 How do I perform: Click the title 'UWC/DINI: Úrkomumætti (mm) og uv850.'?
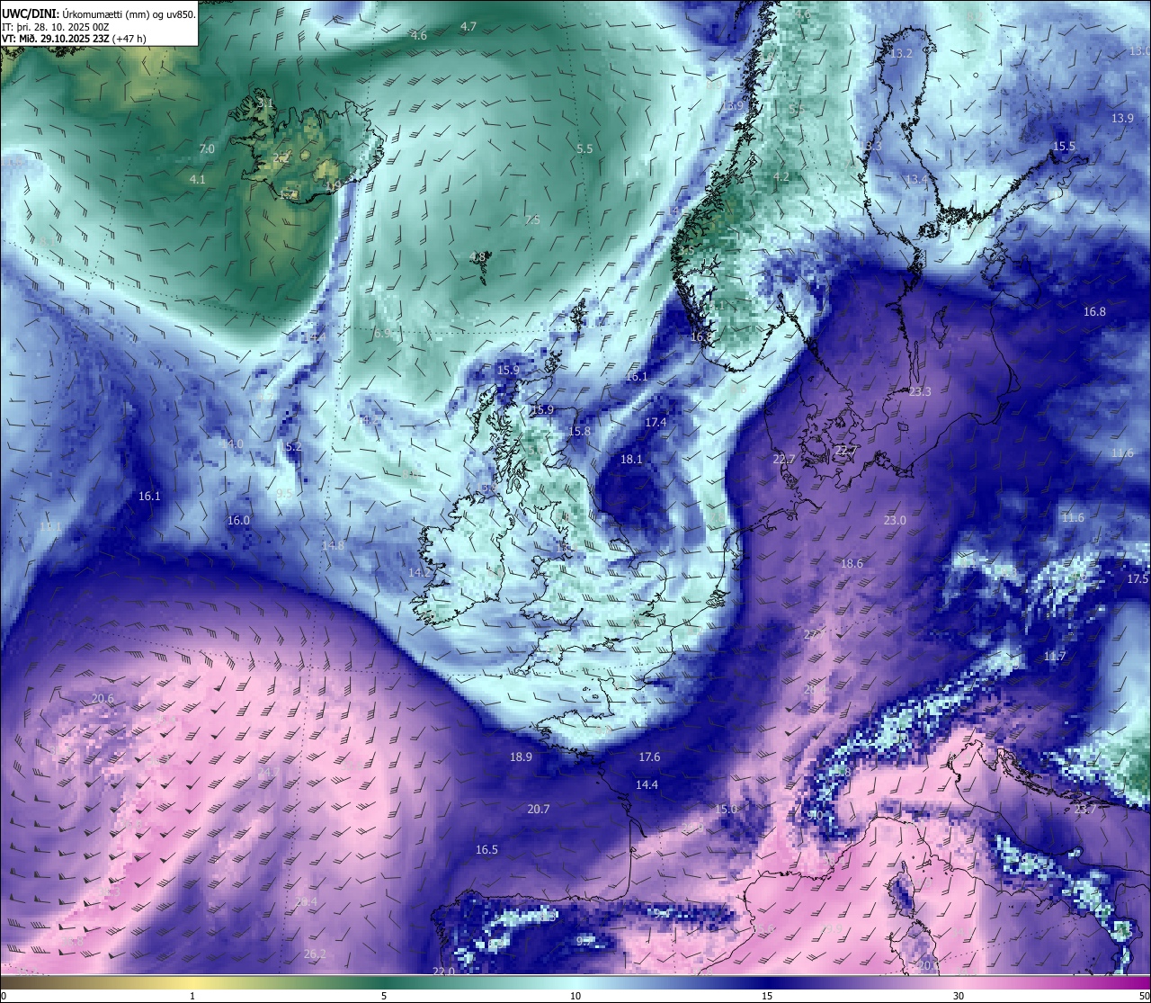click(99, 14)
